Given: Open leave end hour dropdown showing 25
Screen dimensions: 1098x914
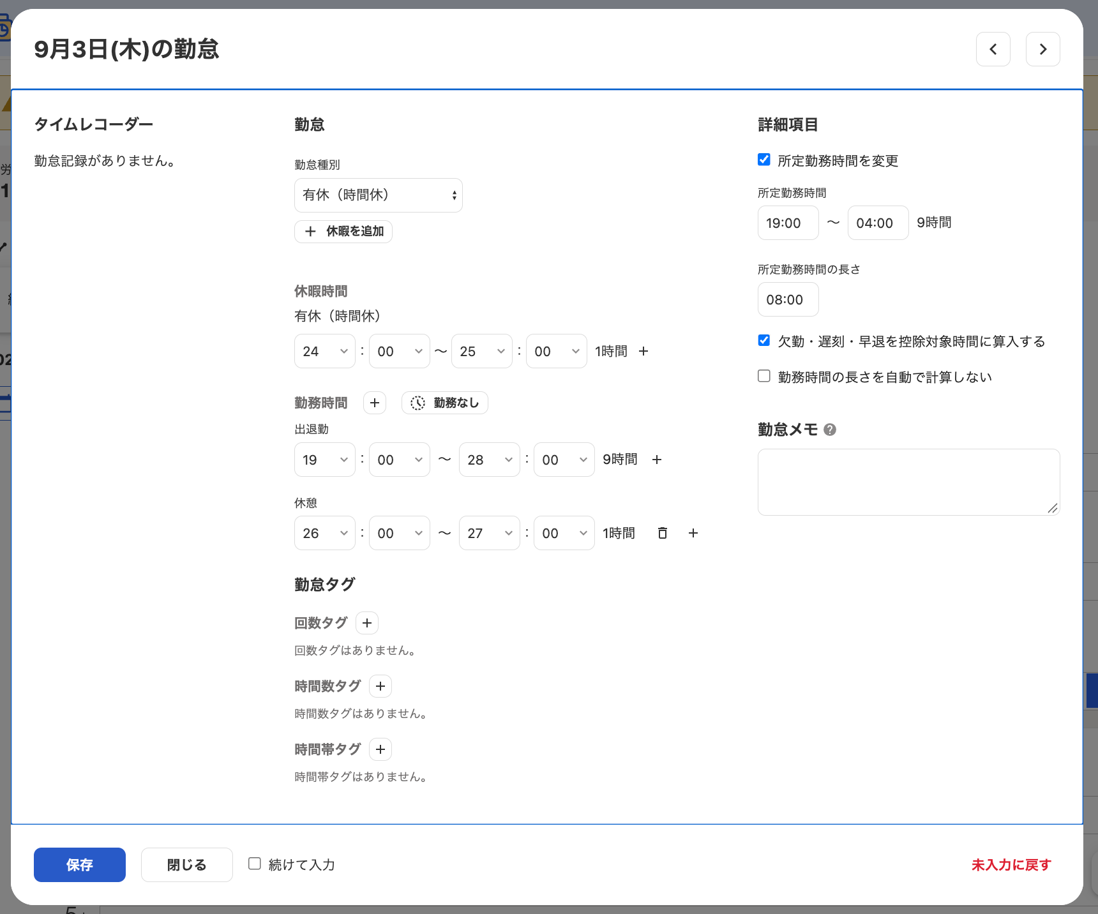Looking at the screenshot, I should (x=482, y=351).
